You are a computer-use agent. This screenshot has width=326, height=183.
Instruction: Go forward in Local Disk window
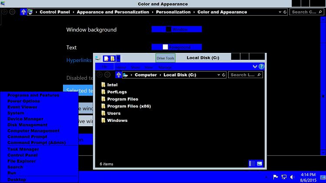click(x=107, y=75)
